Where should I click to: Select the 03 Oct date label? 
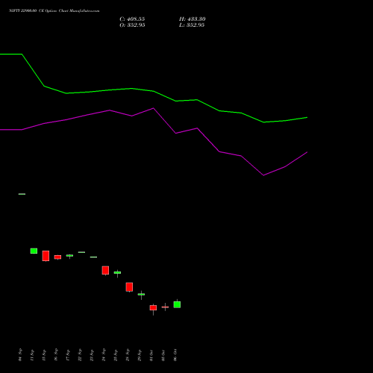tap(163, 355)
